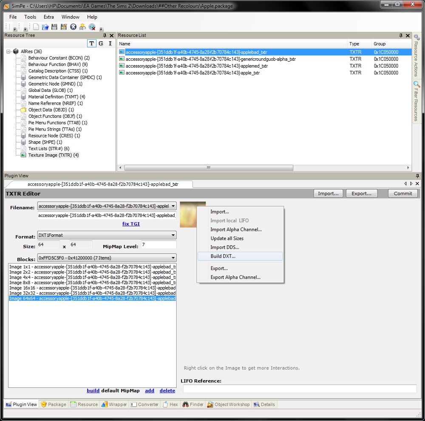Open the Extra menu

coord(49,17)
